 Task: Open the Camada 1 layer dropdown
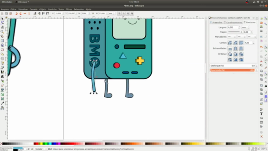(40, 149)
